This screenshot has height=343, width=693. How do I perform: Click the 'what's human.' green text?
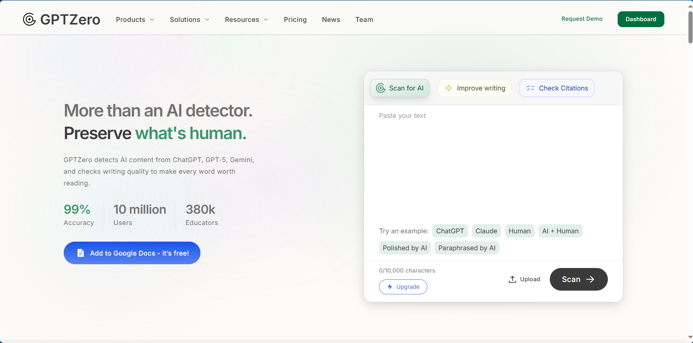191,133
